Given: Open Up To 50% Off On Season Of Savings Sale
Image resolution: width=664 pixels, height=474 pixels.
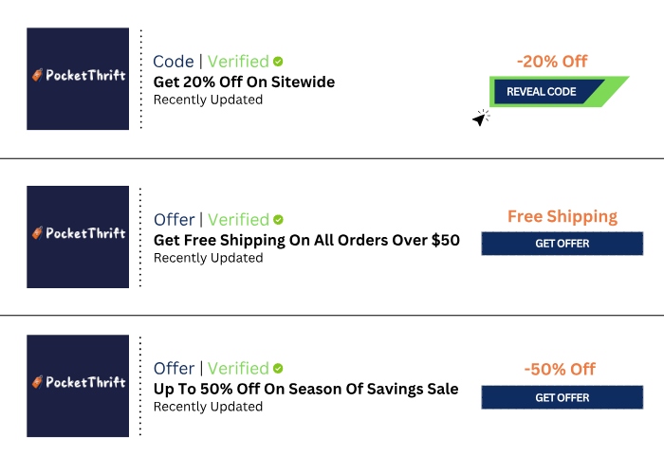Looking at the screenshot, I should tap(305, 389).
